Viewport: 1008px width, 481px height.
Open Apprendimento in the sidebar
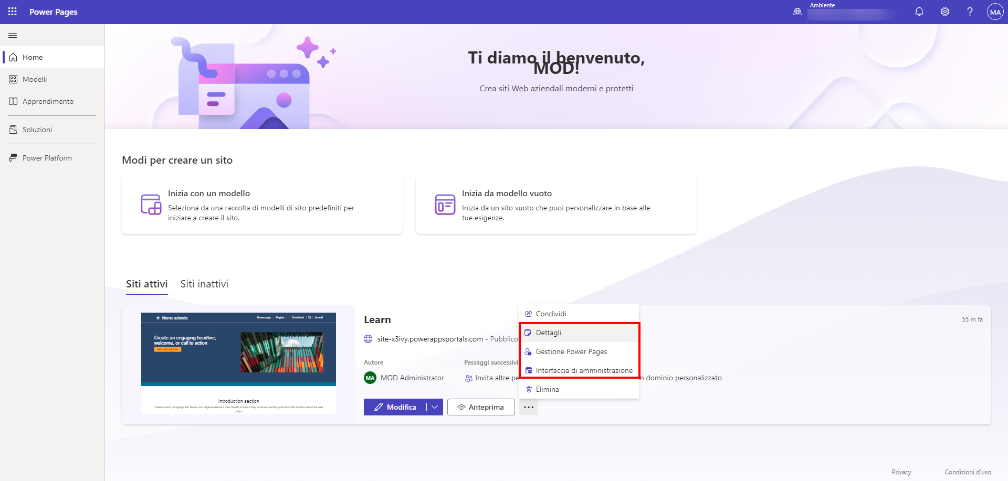52,101
